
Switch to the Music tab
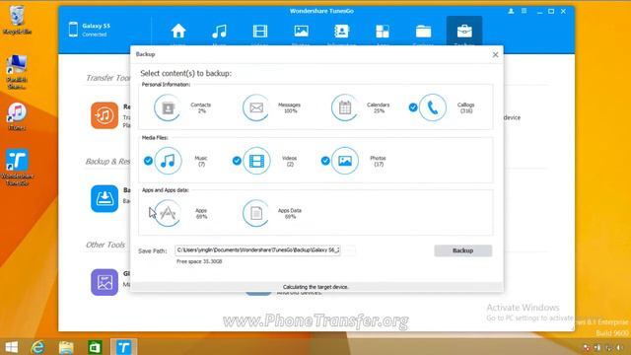pyautogui.click(x=219, y=32)
